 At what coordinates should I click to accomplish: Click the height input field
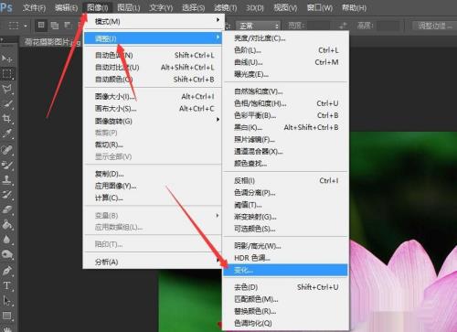[388, 26]
